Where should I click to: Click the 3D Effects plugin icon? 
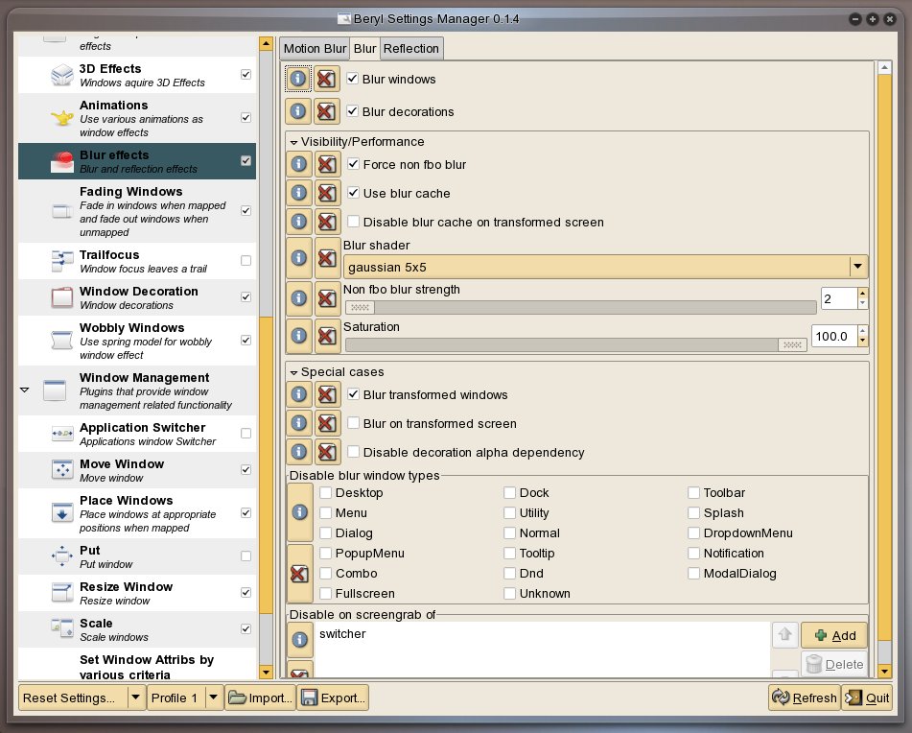point(61,75)
